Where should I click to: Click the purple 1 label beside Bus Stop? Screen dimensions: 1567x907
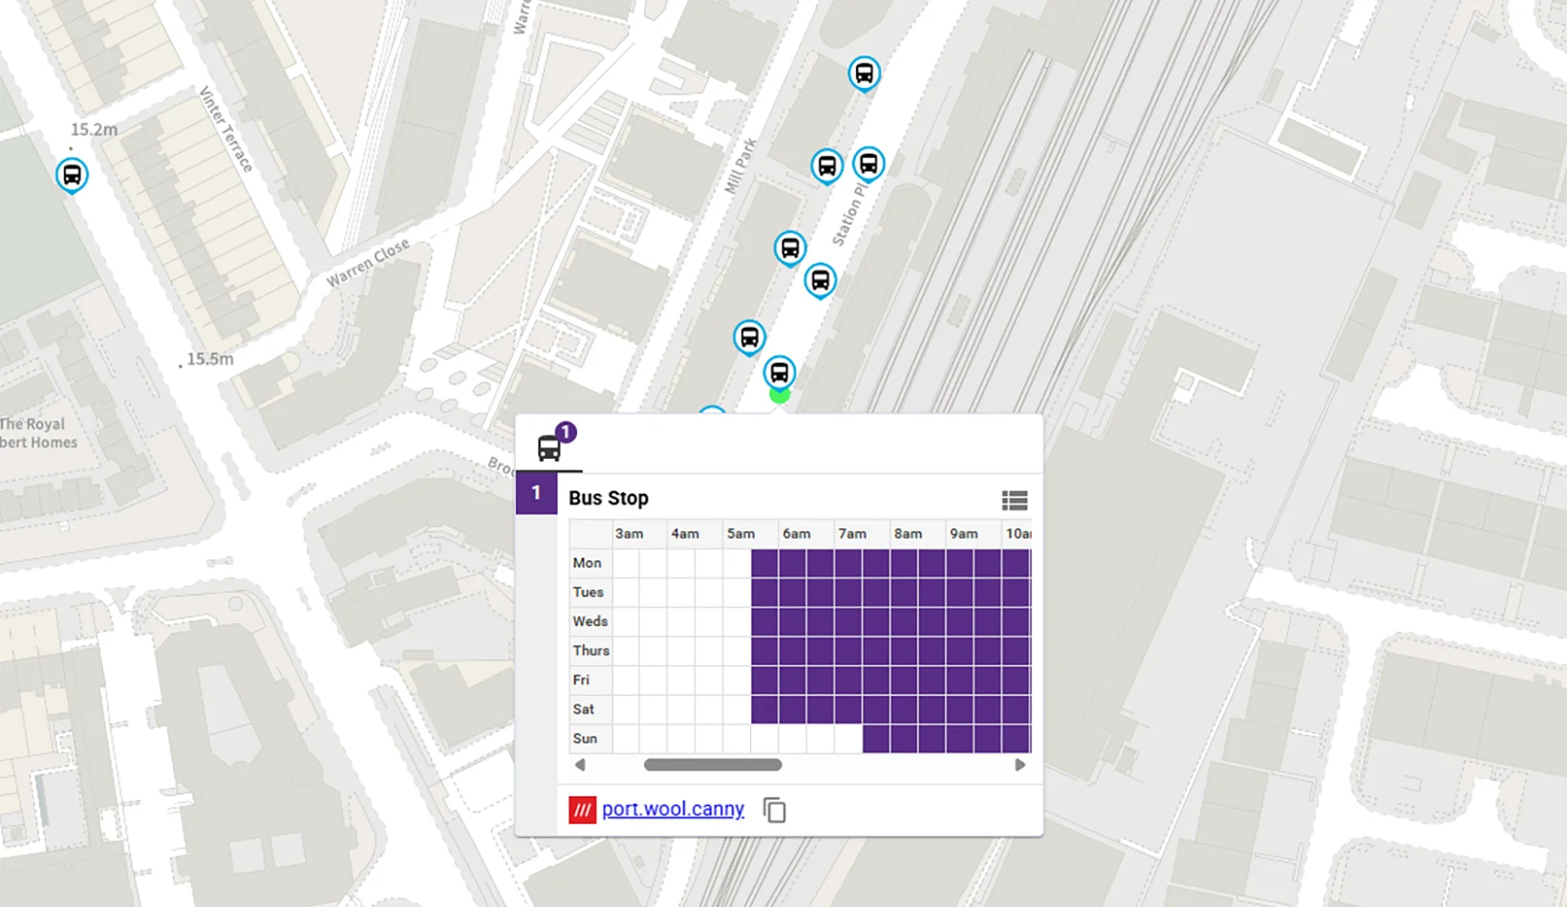[536, 493]
